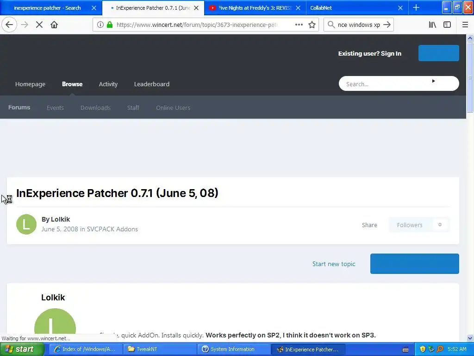The width and height of the screenshot is (474, 356).
Task: Click the security shield tray icon
Action: point(423,350)
